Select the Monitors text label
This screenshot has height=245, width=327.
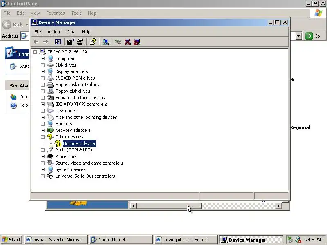point(64,124)
